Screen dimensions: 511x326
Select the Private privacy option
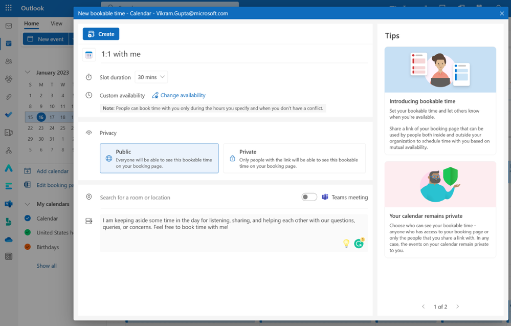pyautogui.click(x=294, y=158)
